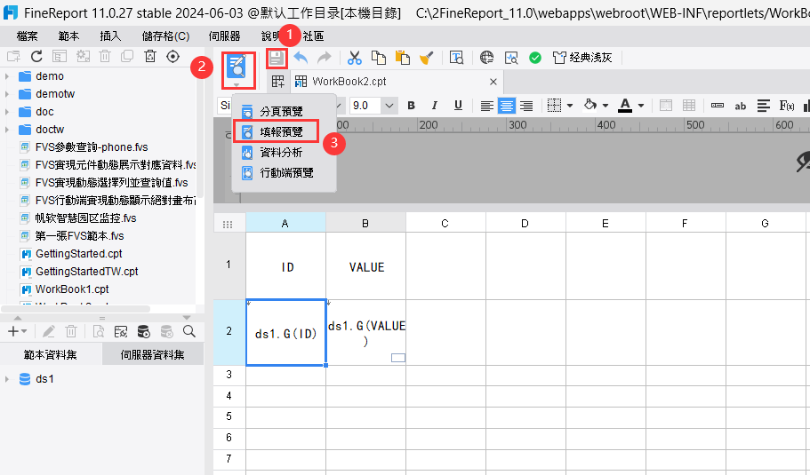This screenshot has width=810, height=475.
Task: Select the Format painter brush
Action: click(426, 58)
